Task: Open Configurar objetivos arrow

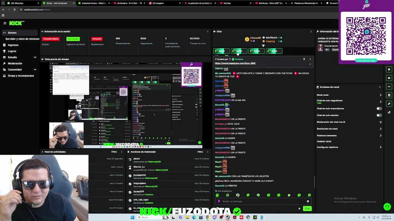Action: point(380,147)
